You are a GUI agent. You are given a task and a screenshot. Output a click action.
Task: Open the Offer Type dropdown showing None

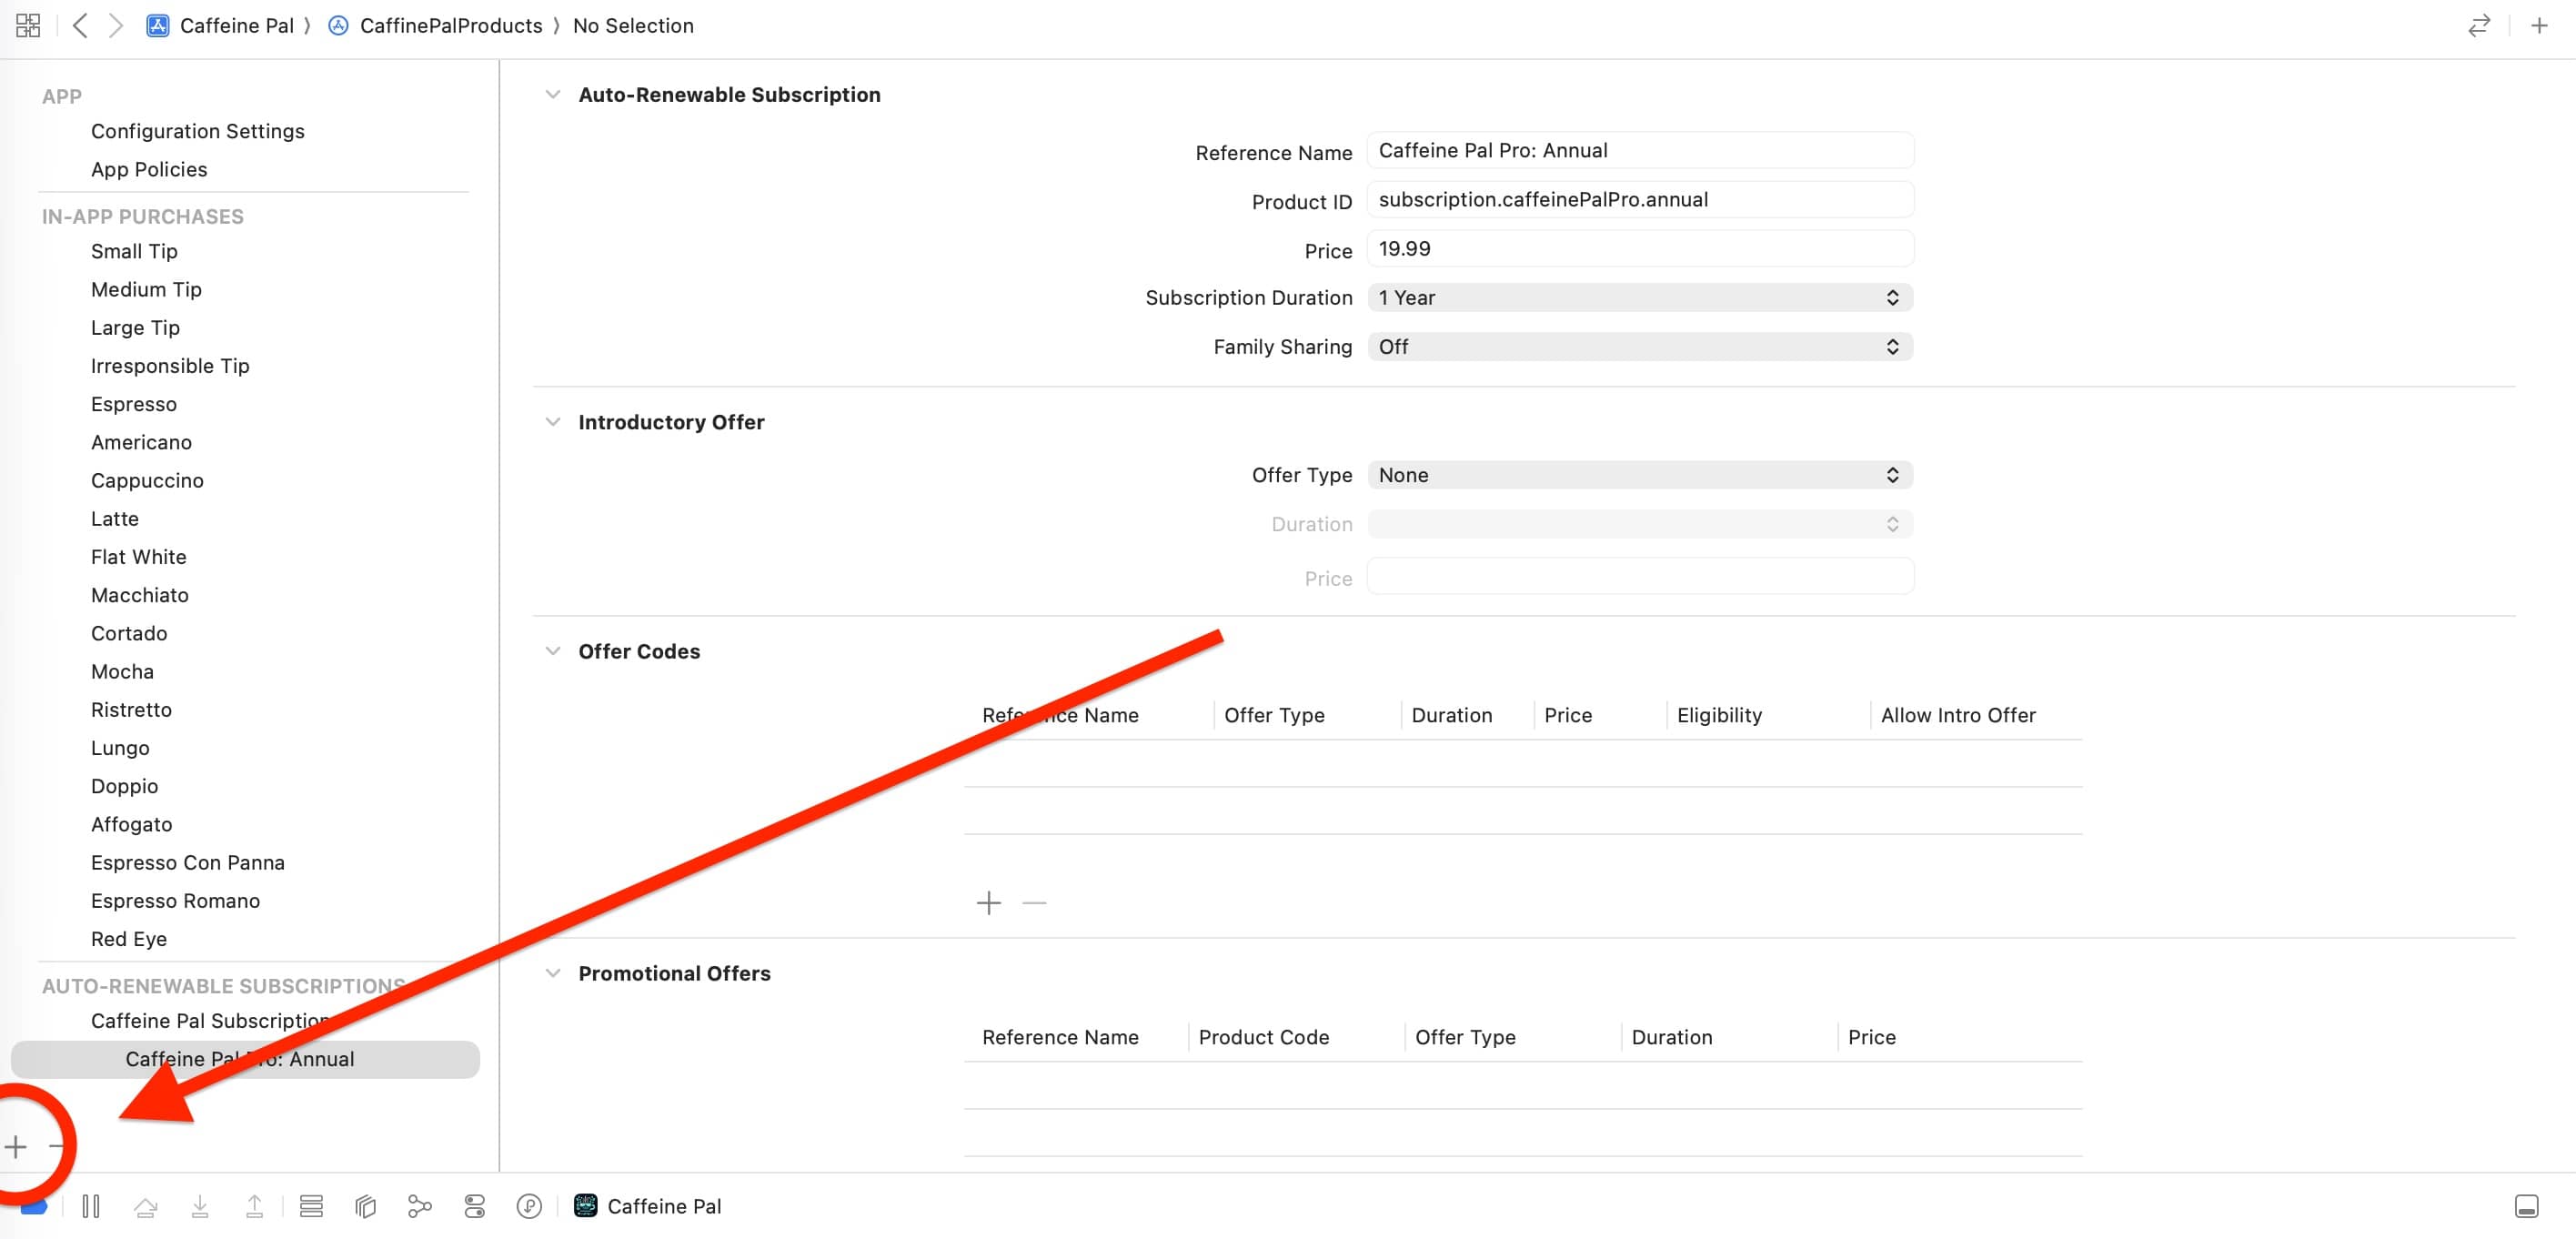tap(1640, 475)
